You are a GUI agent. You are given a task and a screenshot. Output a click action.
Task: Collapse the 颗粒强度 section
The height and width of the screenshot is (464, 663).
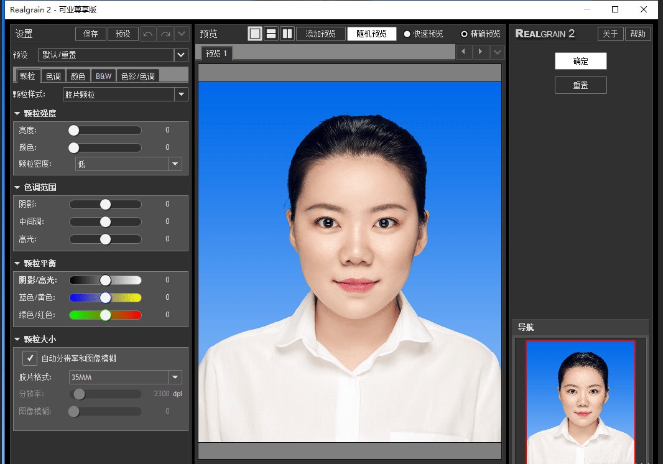[17, 113]
